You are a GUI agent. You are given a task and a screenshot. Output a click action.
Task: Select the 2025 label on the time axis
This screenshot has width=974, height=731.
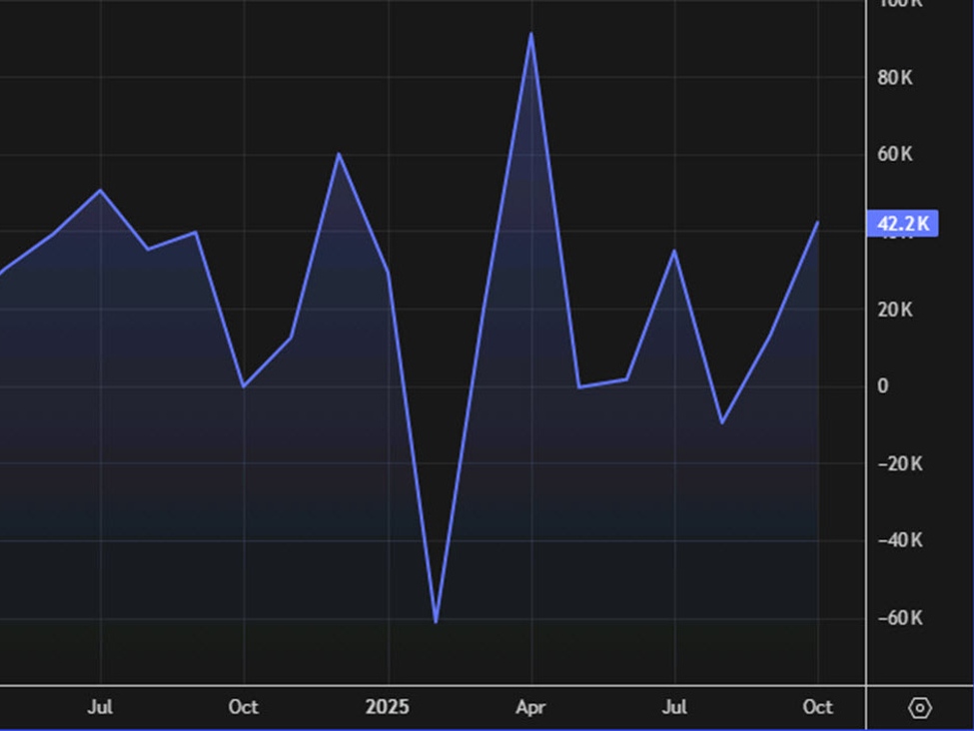pyautogui.click(x=388, y=707)
